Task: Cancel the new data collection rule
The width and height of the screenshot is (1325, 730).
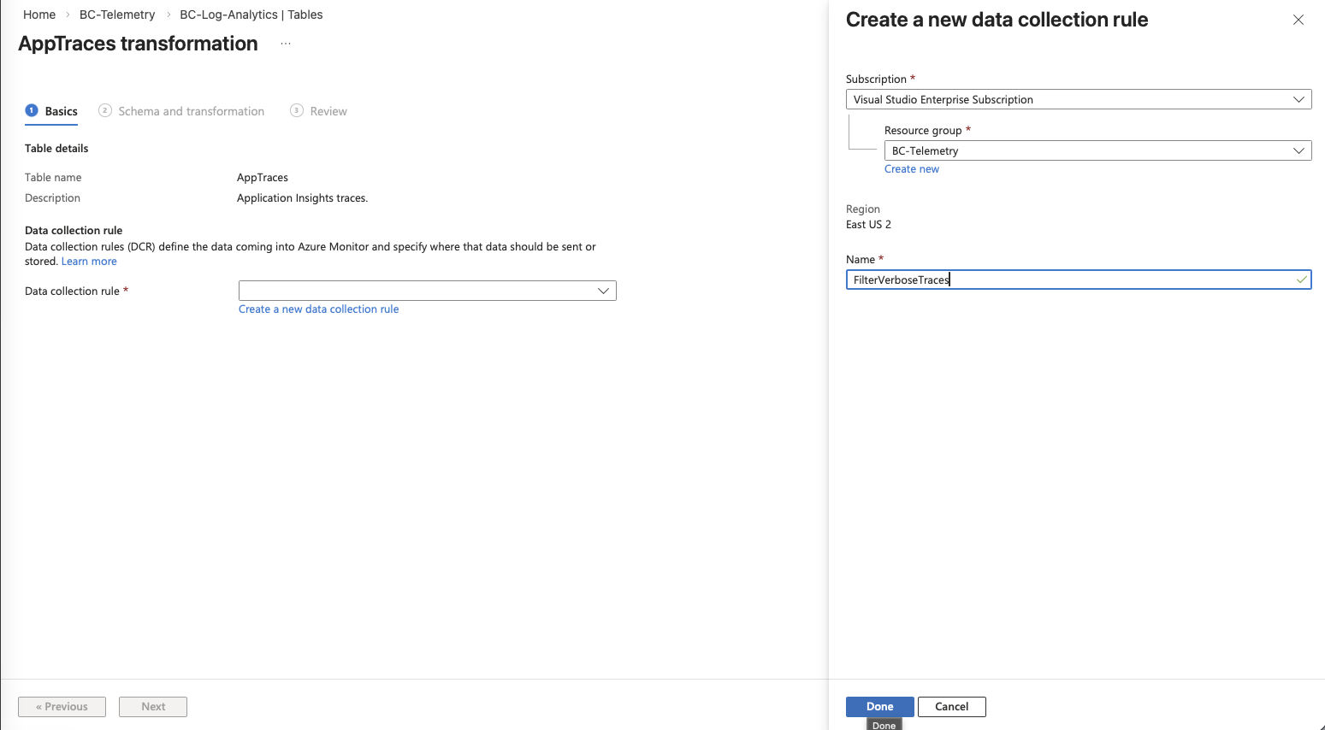Action: click(951, 707)
